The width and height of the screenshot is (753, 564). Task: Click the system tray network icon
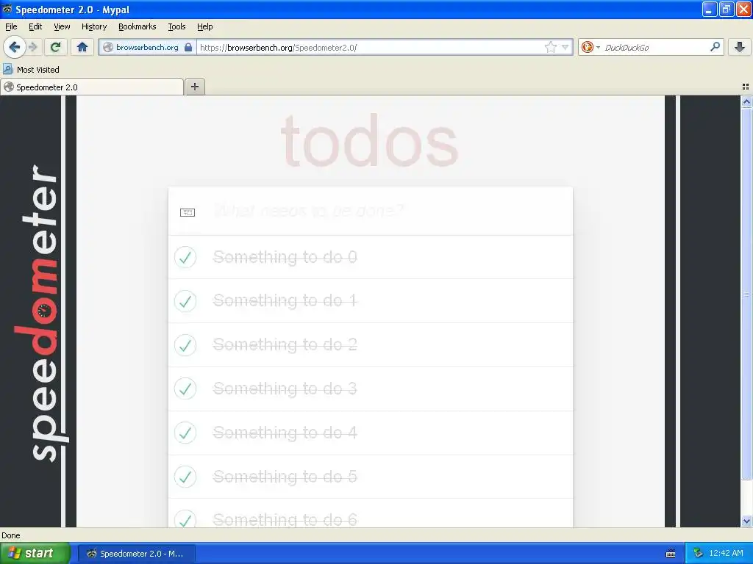[x=699, y=554]
